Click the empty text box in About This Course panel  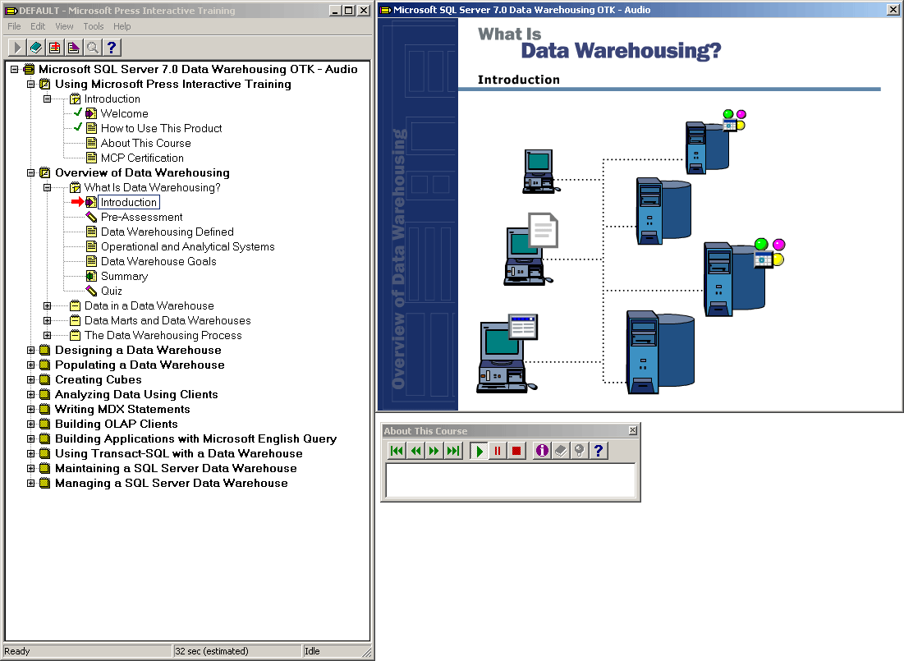point(511,480)
